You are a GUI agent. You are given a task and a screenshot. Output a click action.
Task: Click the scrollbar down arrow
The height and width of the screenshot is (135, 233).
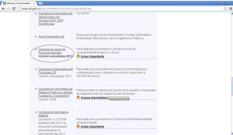click(x=232, y=134)
